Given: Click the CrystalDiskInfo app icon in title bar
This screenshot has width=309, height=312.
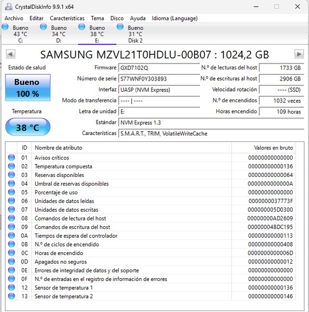Looking at the screenshot, I should (8, 7).
